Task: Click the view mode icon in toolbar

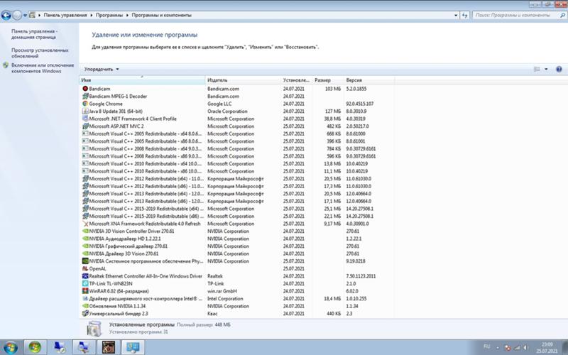Action: 537,69
